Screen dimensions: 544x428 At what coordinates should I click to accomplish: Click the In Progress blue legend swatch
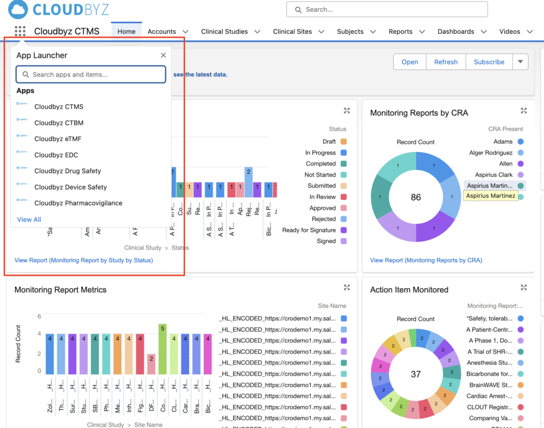pos(344,152)
